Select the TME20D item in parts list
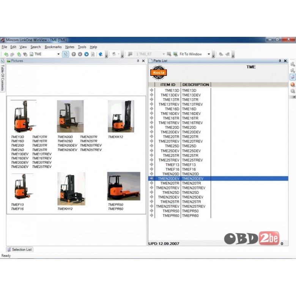296x296 pixels. [218, 128]
